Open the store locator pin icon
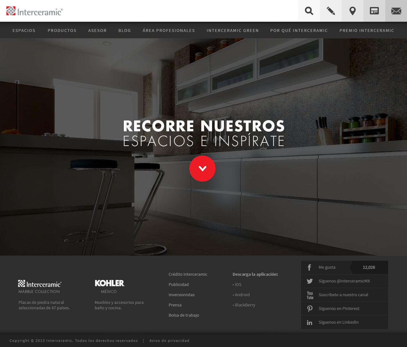 (x=352, y=11)
